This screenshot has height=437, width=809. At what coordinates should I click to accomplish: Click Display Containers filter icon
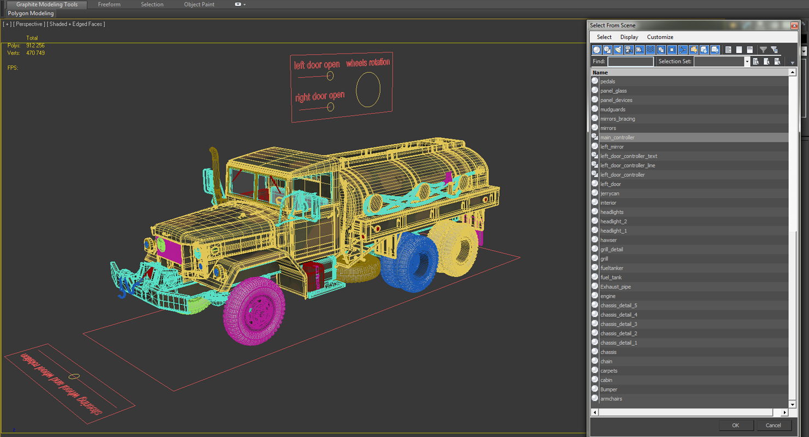pos(694,50)
